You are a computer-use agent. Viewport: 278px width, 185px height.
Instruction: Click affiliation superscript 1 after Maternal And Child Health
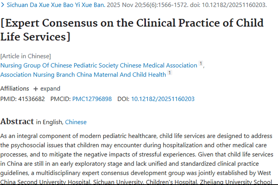(x=170, y=73)
